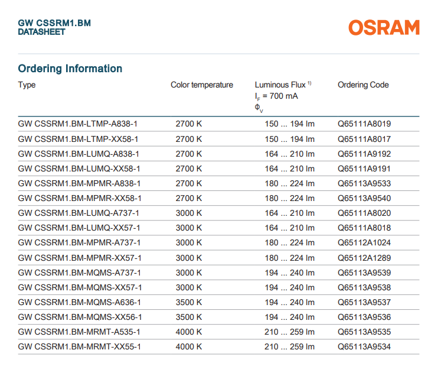Screen dimensions: 444x392
Task: Select type GW CSSRM1.BM-MQMS-XX56-1
Action: coord(80,317)
